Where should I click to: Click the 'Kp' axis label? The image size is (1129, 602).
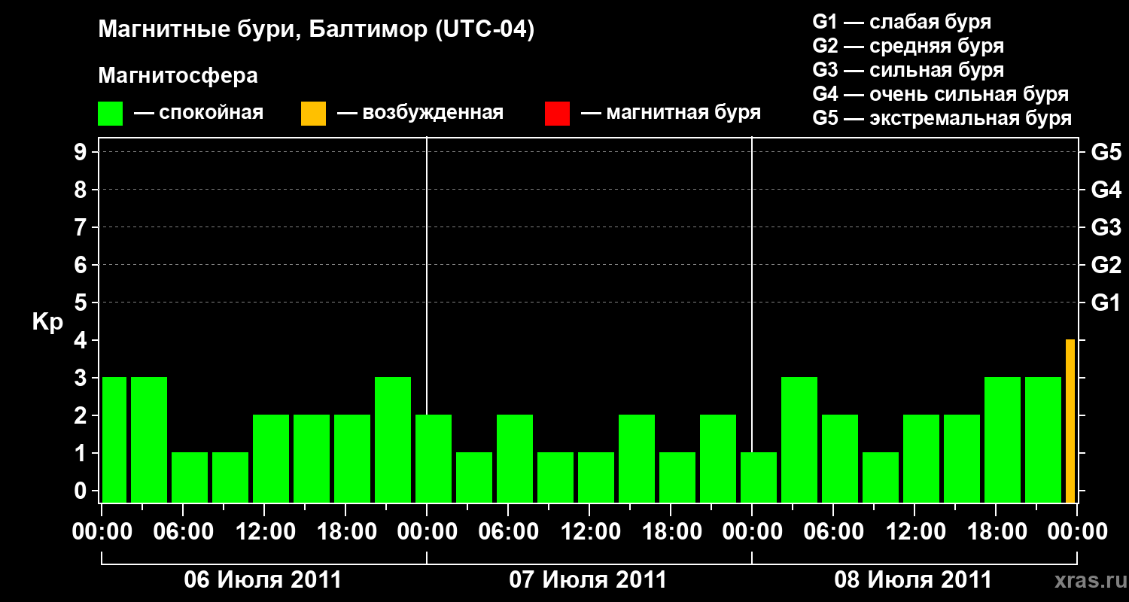[x=47, y=323]
